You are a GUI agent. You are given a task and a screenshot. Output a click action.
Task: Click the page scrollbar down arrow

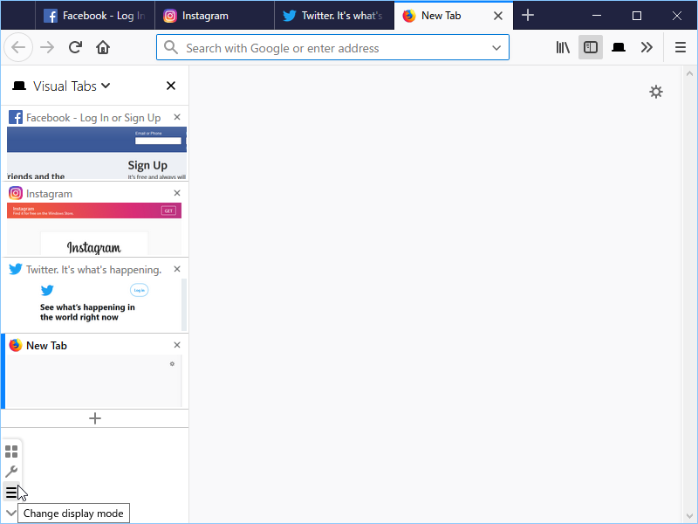tap(689, 516)
